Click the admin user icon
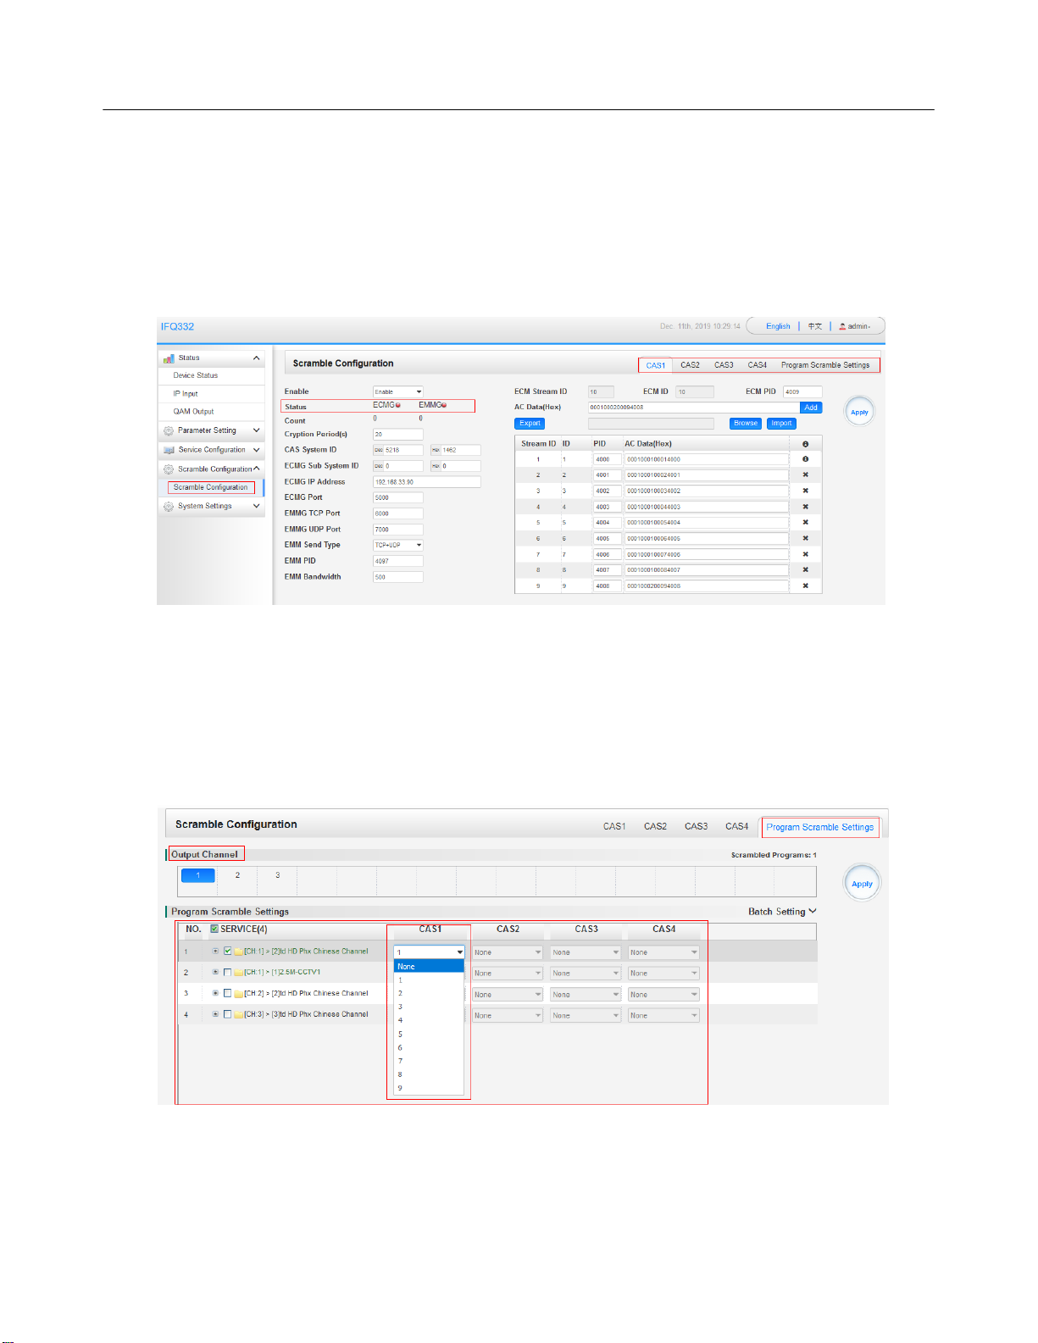 (842, 326)
